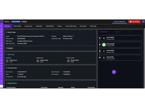The width and height of the screenshot is (145, 108).
Task: Select Documents tab in right panel
Action: pos(117,32)
